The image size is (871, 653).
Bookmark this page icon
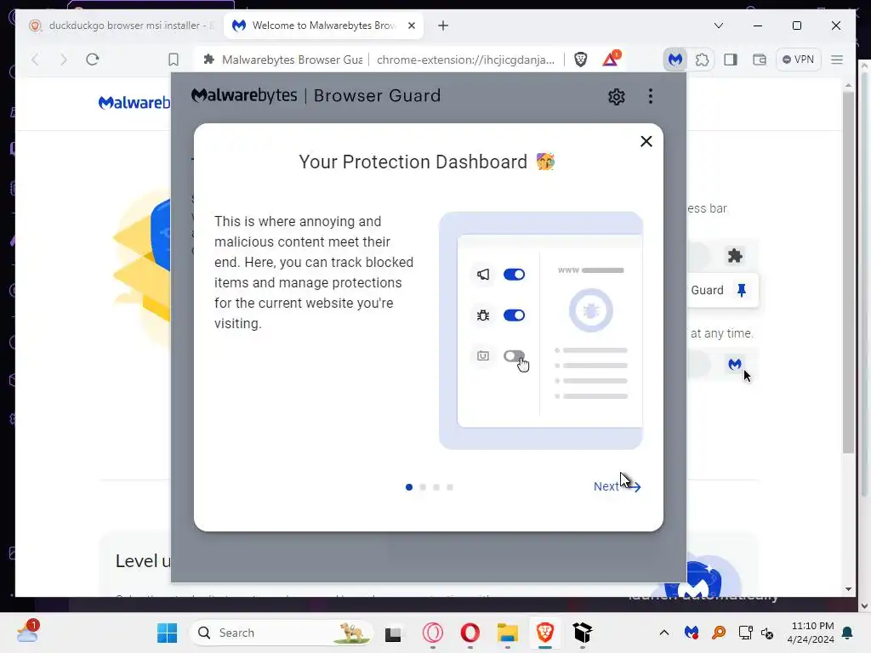(x=174, y=60)
